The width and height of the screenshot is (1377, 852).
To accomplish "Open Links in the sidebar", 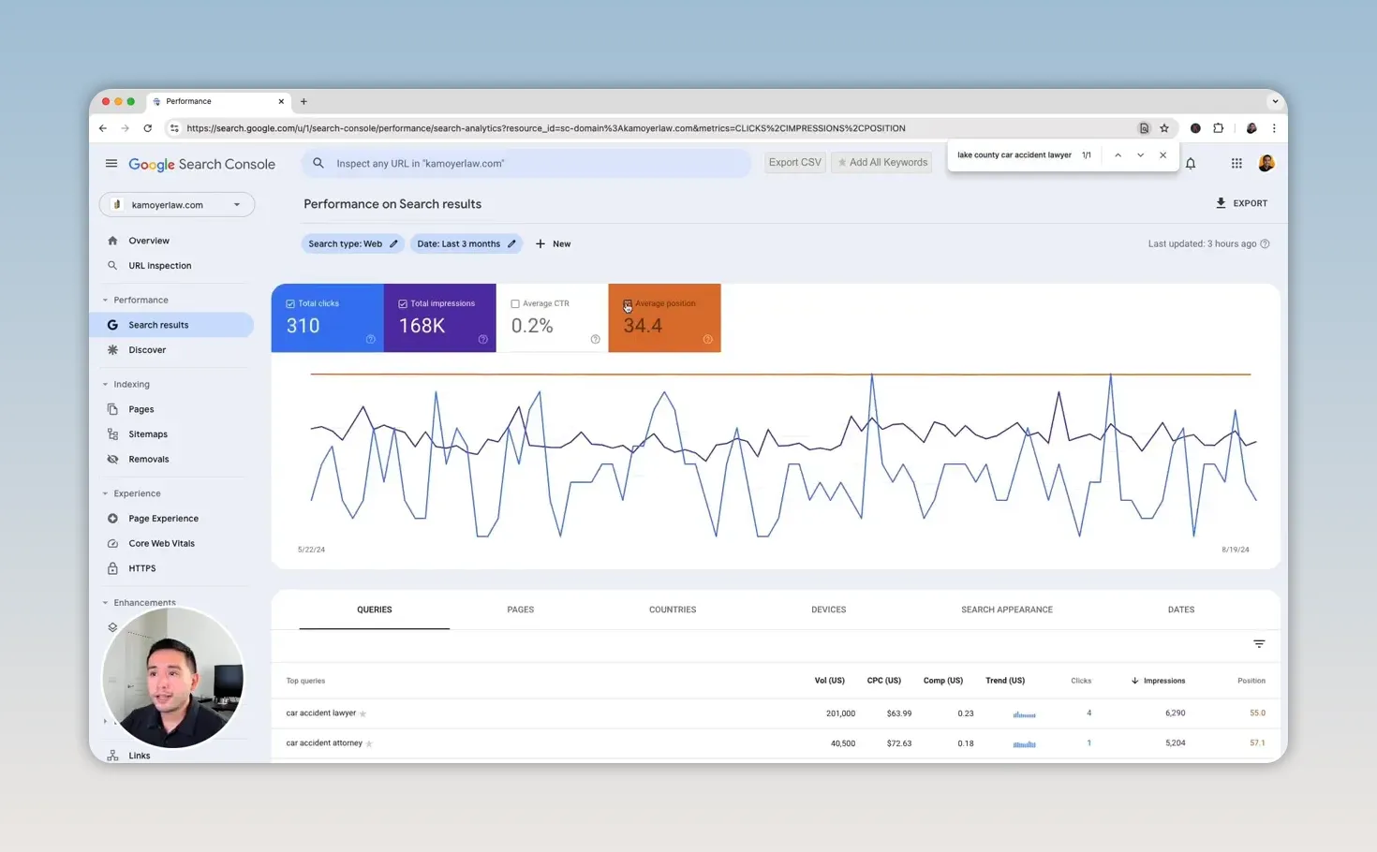I will [x=139, y=756].
